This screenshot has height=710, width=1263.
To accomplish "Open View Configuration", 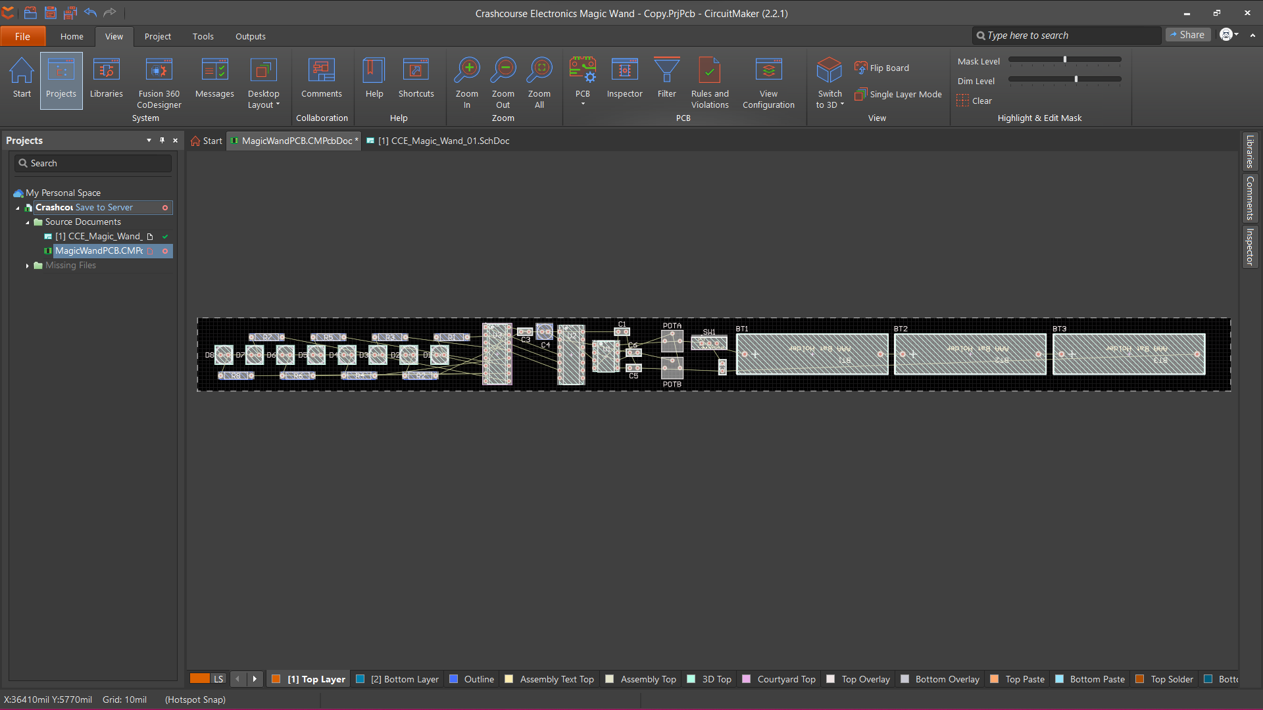I will (x=768, y=70).
